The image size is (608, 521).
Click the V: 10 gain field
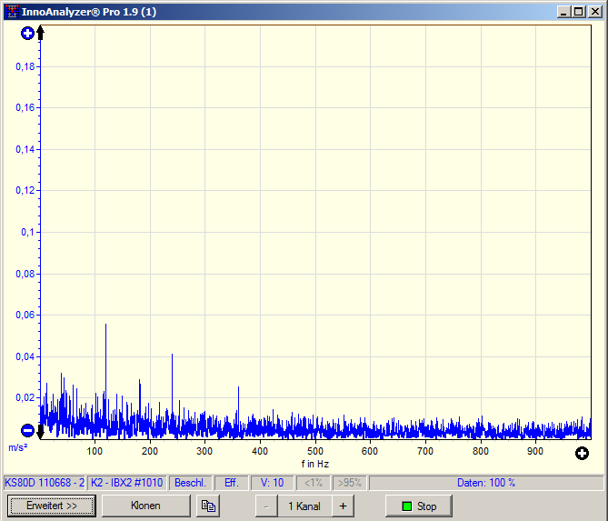(272, 483)
